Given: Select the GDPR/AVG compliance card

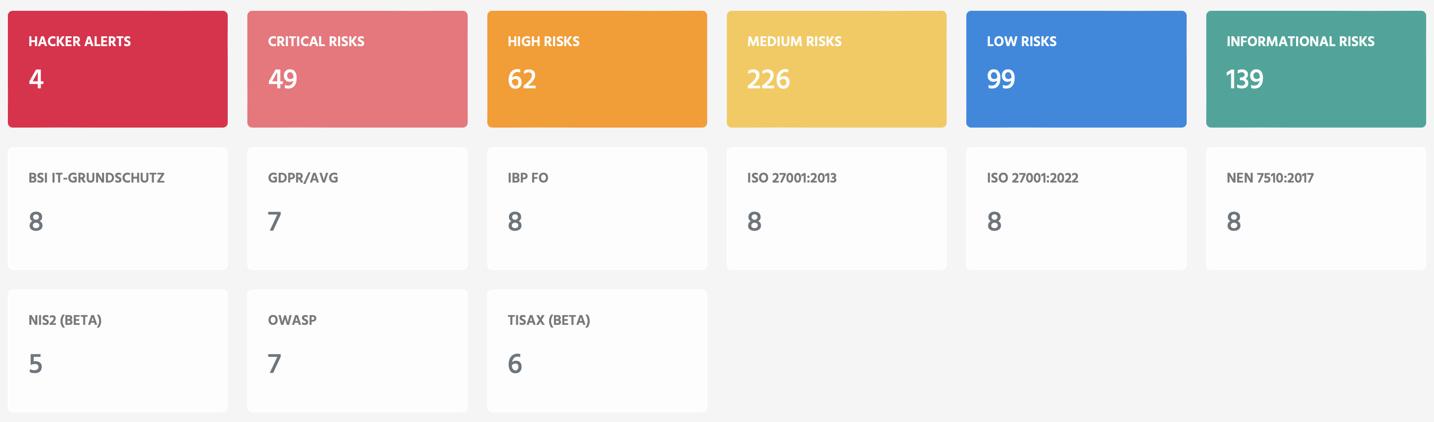Looking at the screenshot, I should 357,209.
